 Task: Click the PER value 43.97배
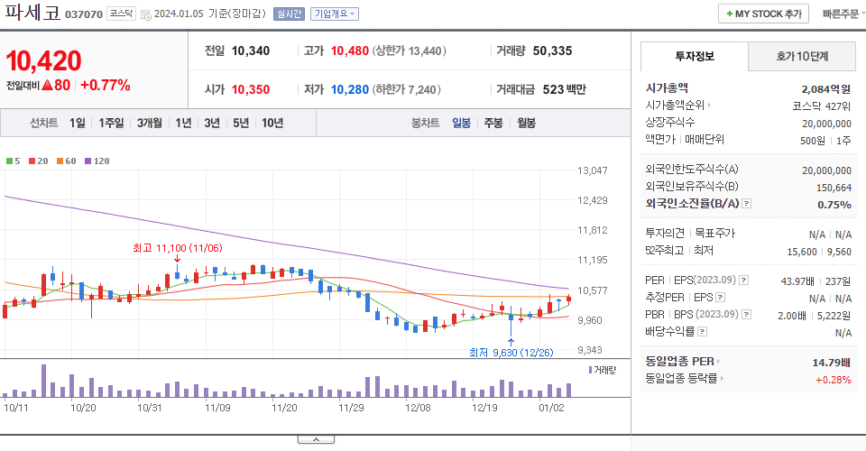tap(797, 281)
